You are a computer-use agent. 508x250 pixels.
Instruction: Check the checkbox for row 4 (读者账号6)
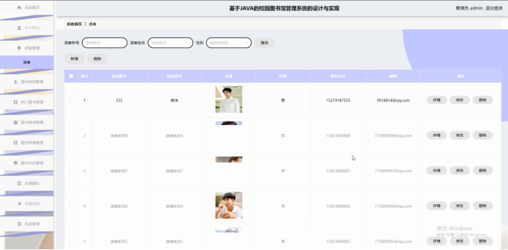(72, 206)
